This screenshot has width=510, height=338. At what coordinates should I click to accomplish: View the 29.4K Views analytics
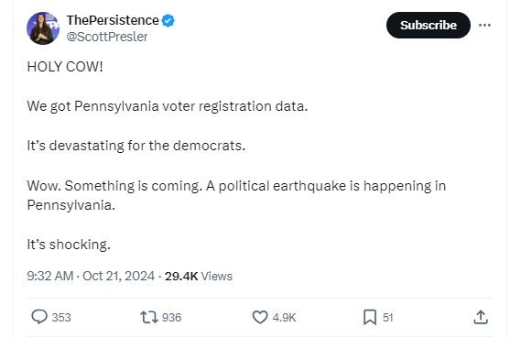click(x=199, y=277)
